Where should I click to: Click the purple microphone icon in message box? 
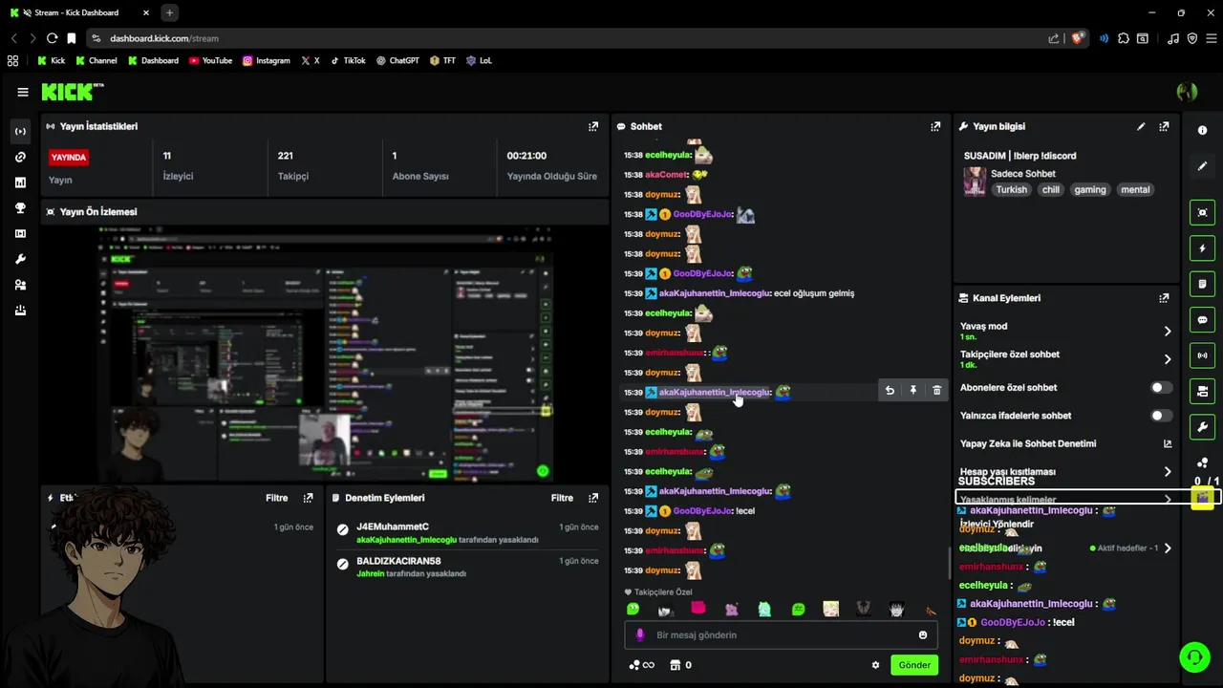point(641,634)
